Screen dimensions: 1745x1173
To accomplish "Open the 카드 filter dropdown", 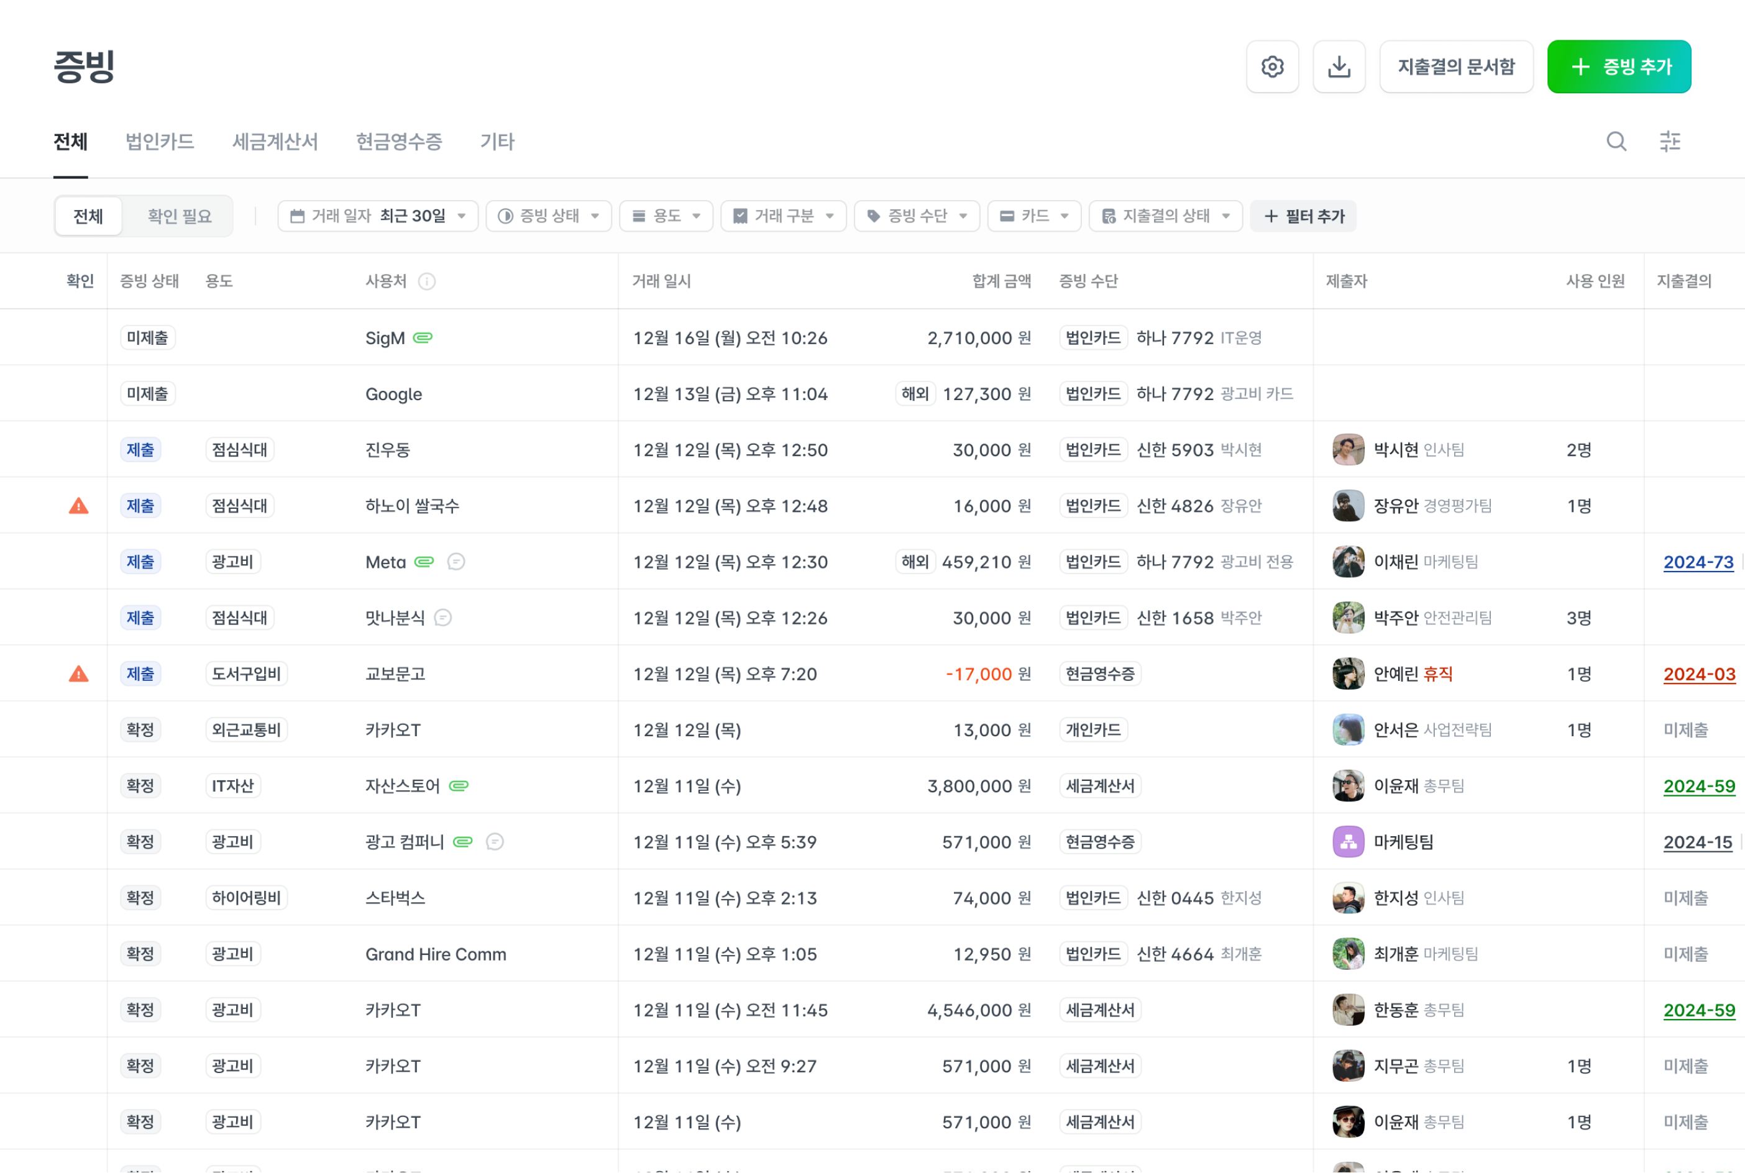I will click(x=1033, y=216).
